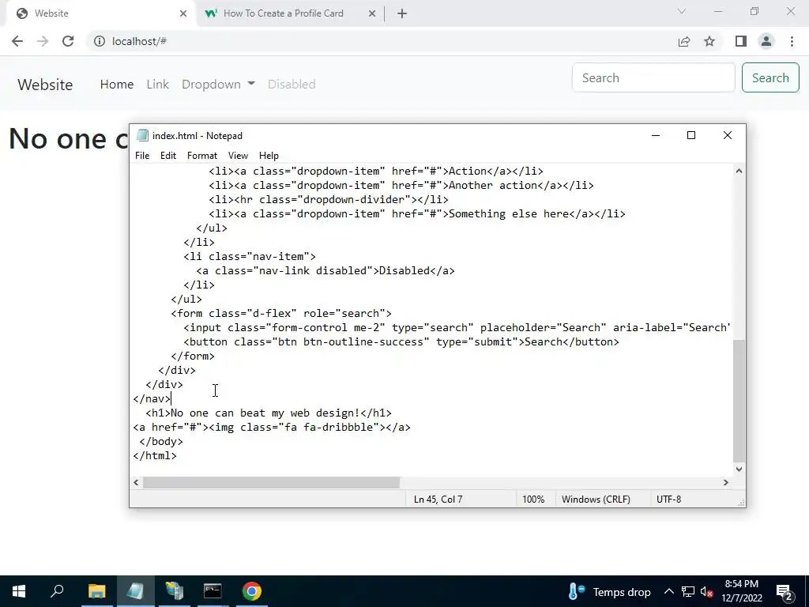
Task: Close the Notepad window
Action: [728, 135]
